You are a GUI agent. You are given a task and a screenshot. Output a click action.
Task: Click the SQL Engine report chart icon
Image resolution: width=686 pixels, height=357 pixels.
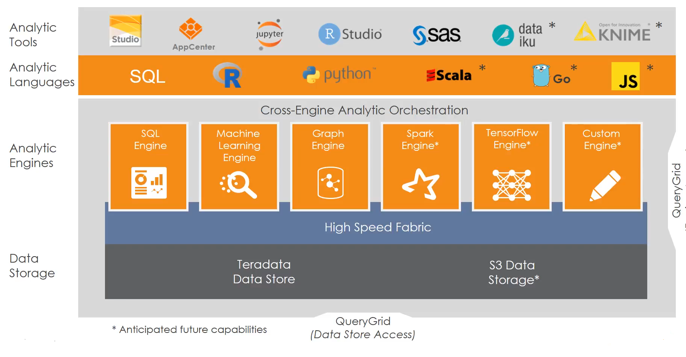[149, 183]
